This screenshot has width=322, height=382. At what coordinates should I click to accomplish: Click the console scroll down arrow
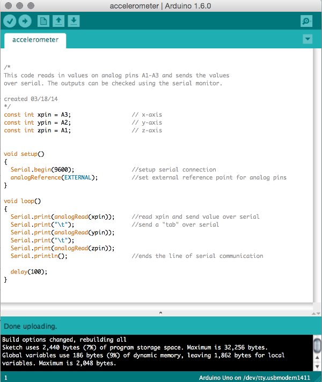317,366
